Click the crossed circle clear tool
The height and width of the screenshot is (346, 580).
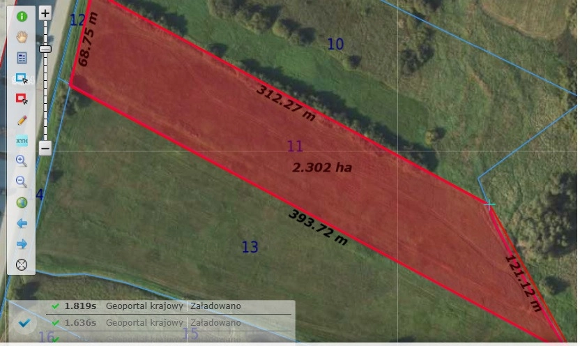click(x=22, y=265)
